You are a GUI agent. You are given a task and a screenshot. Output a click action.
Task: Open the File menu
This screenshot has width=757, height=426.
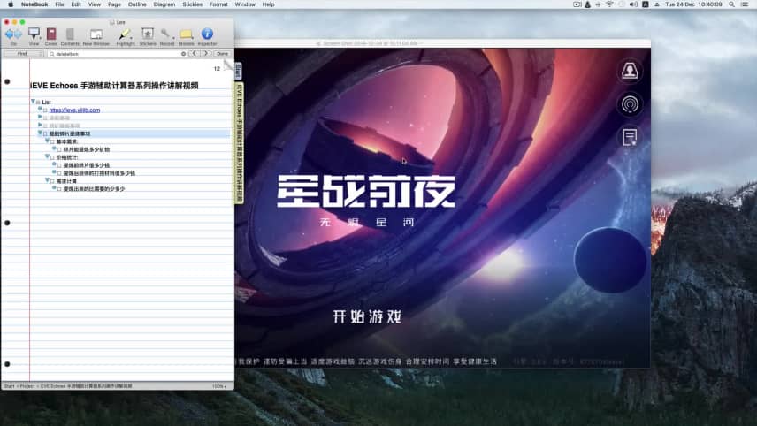click(59, 4)
